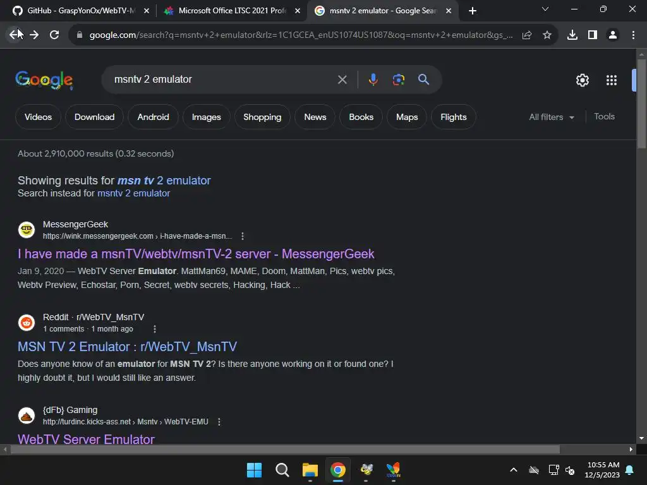
Task: Open the Google apps grid
Action: (x=612, y=80)
